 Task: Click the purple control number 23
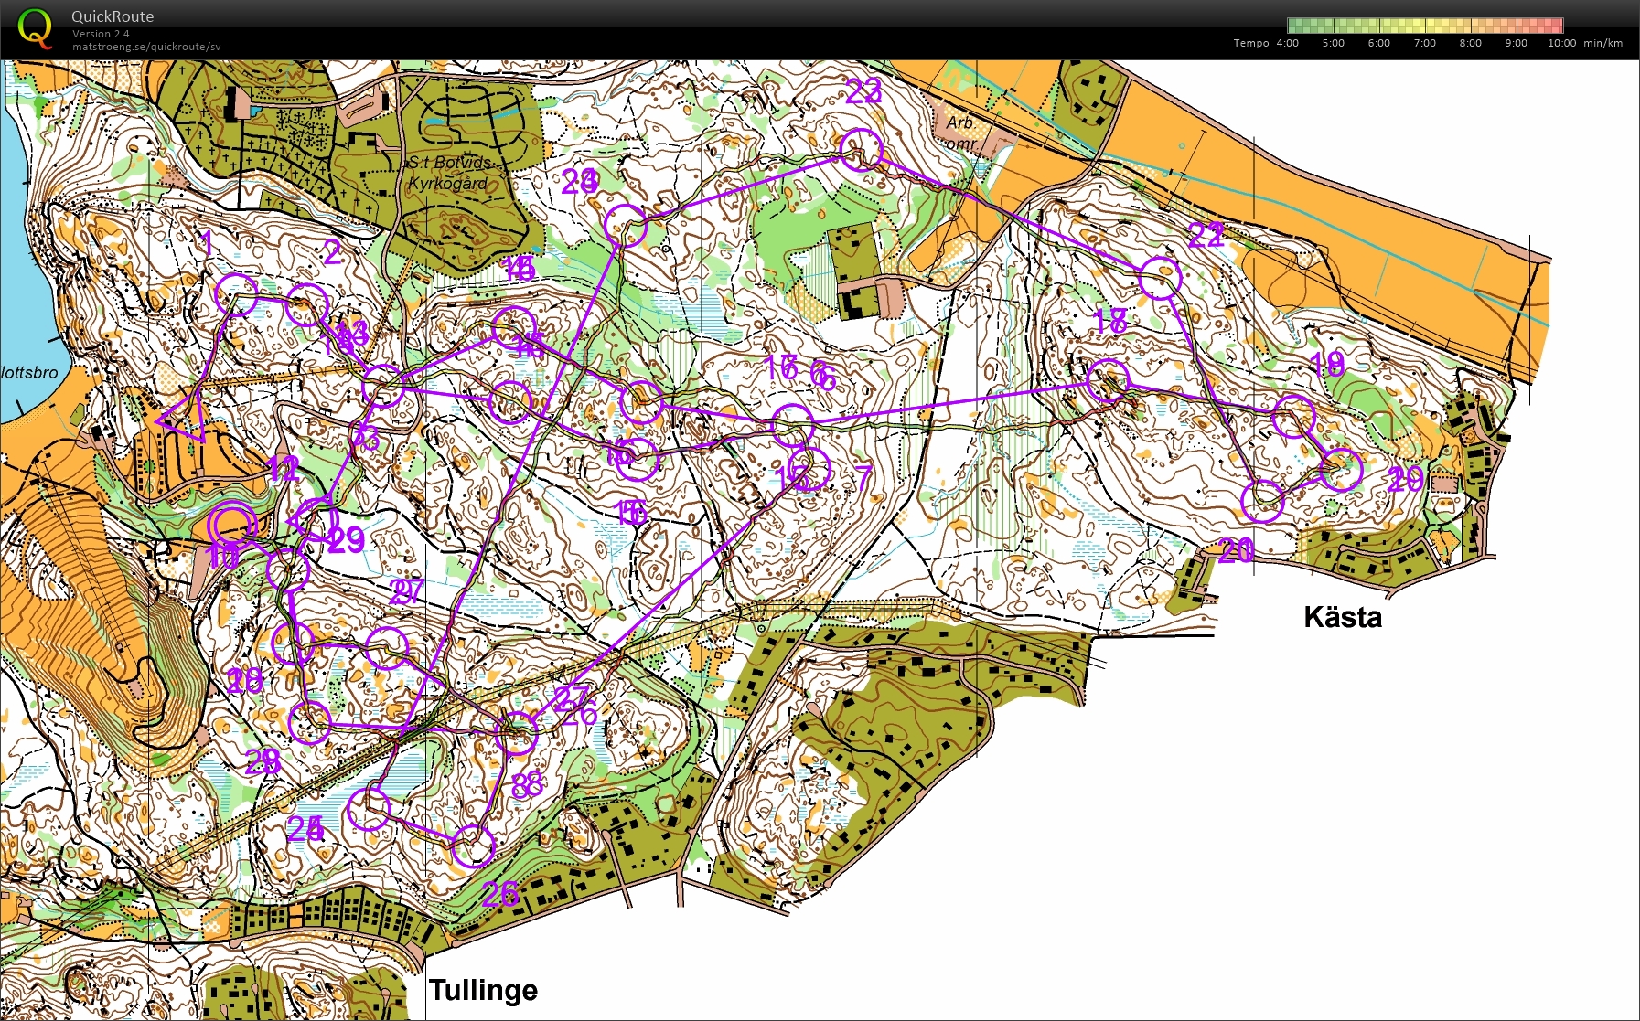tap(863, 90)
